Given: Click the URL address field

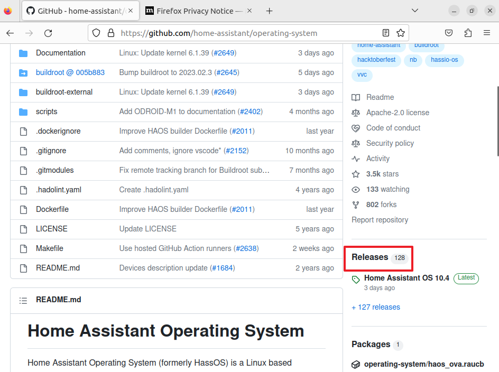Looking at the screenshot, I should point(248,33).
